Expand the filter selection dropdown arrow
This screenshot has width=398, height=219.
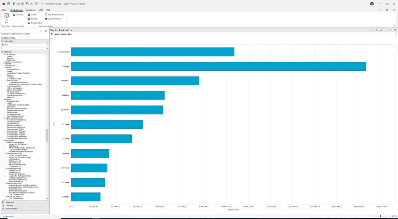[x=396, y=34]
